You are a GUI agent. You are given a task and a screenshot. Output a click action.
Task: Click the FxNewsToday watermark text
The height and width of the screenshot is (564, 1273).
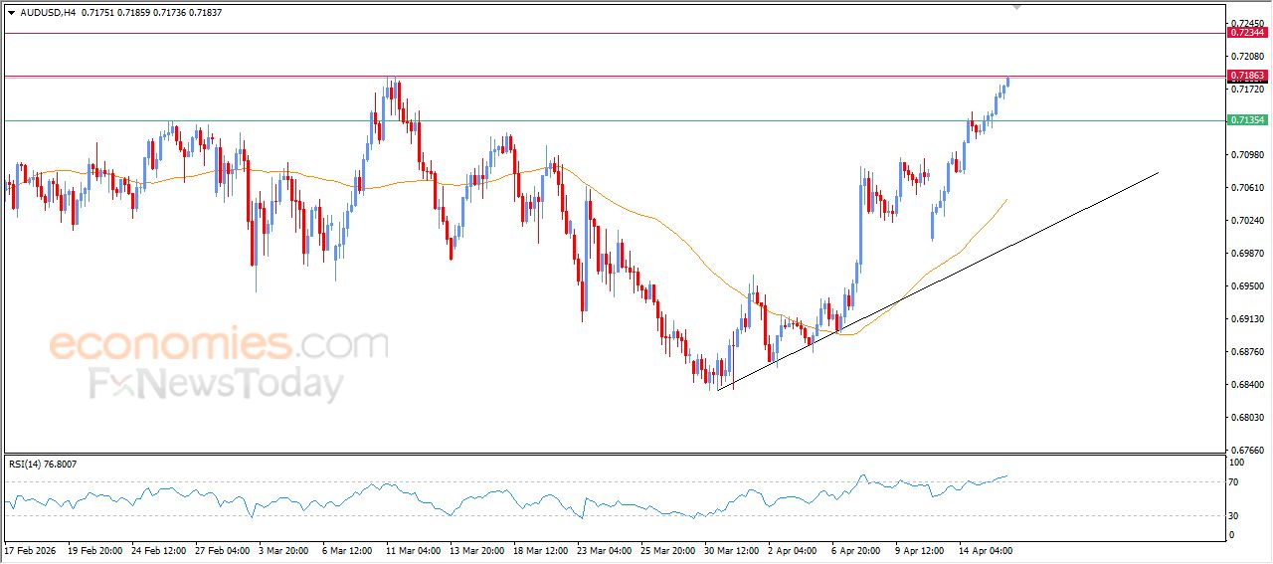216,384
